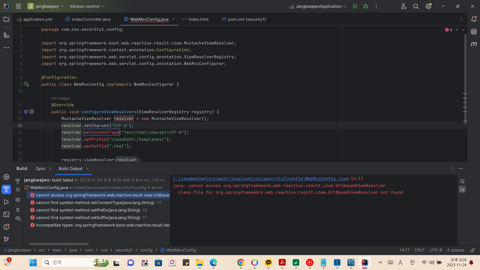The width and height of the screenshot is (480, 270).
Task: Select setSuffix cannot find symbol error
Action: click(x=98, y=218)
